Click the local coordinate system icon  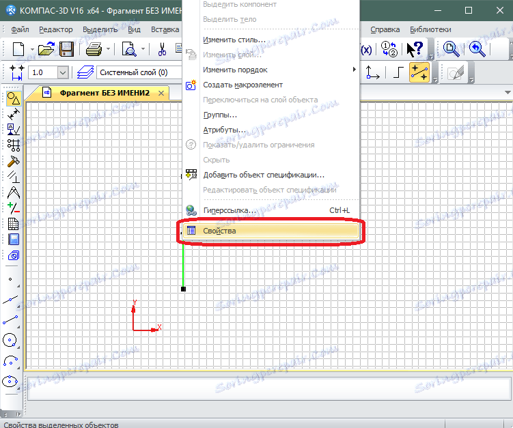point(372,72)
